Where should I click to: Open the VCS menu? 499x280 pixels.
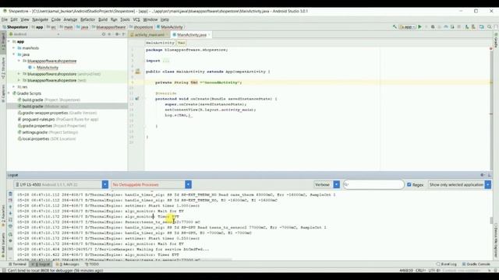click(x=136, y=19)
